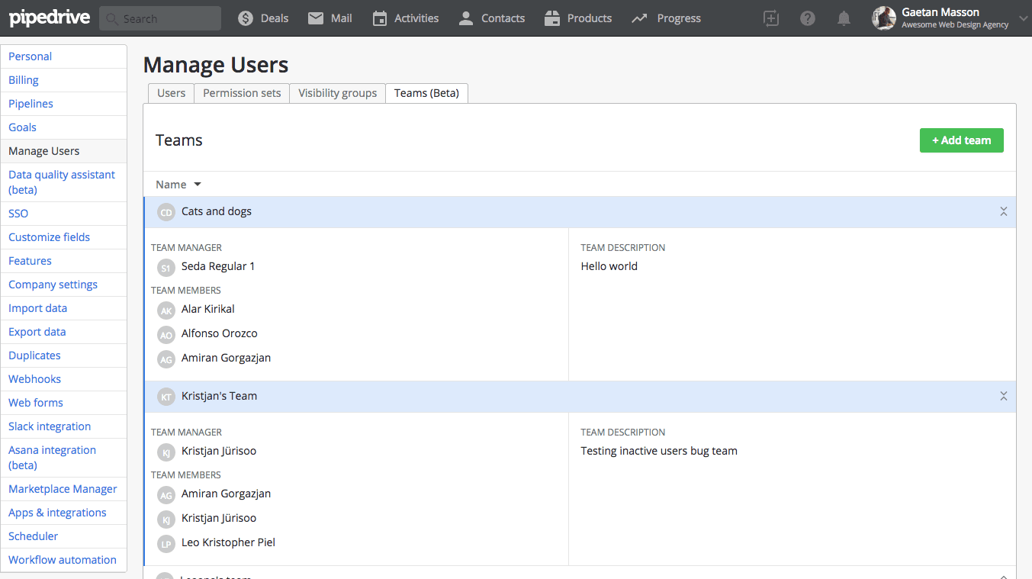Collapse the Cats and dogs team row

point(1003,211)
